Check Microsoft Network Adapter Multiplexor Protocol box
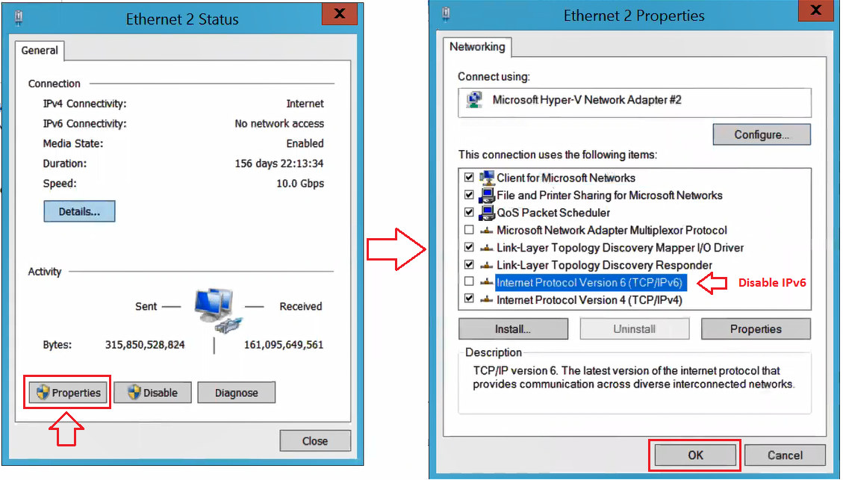Viewport: 843px width, 480px height. pyautogui.click(x=469, y=229)
